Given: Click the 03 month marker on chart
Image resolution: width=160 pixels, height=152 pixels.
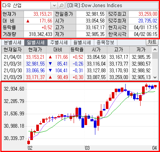Looking at the screenshot, I should coord(87,148).
